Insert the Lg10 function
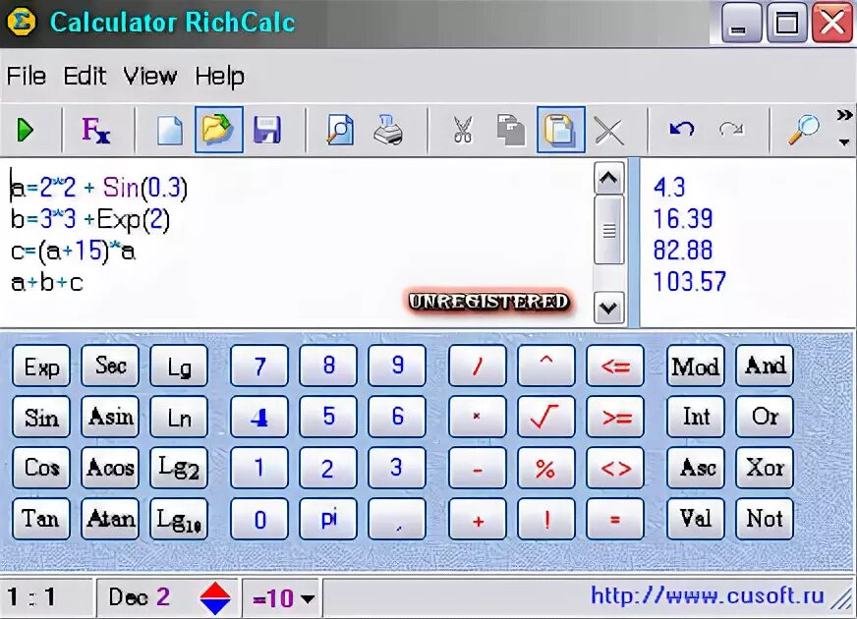Screen dimensions: 857x619 tap(179, 519)
